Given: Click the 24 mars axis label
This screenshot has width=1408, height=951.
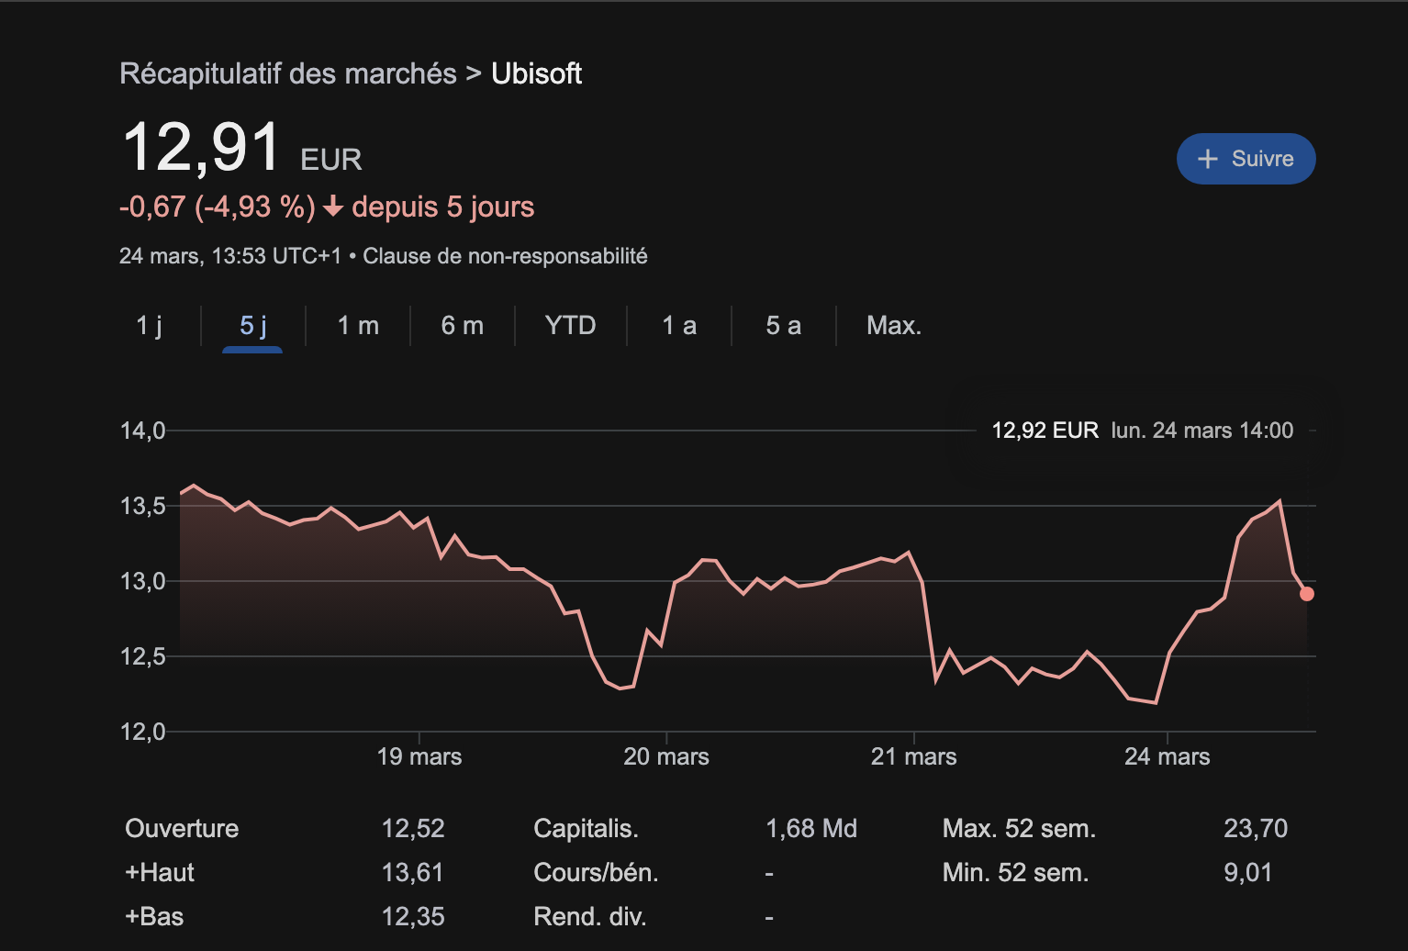Looking at the screenshot, I should [x=1168, y=756].
